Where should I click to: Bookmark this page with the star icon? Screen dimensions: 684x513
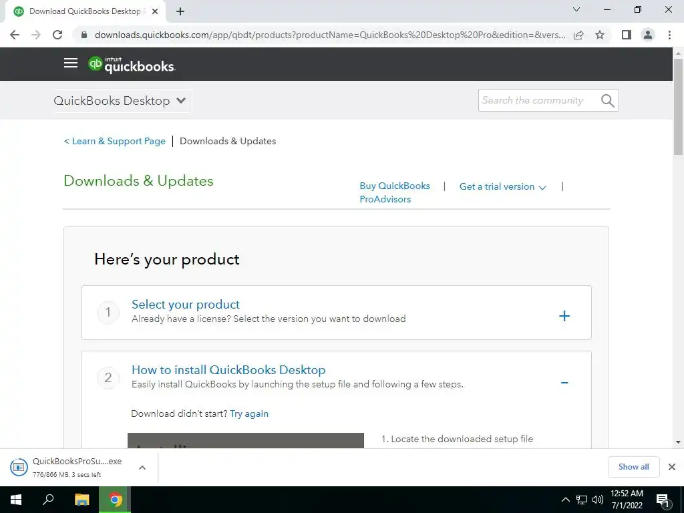pyautogui.click(x=600, y=35)
